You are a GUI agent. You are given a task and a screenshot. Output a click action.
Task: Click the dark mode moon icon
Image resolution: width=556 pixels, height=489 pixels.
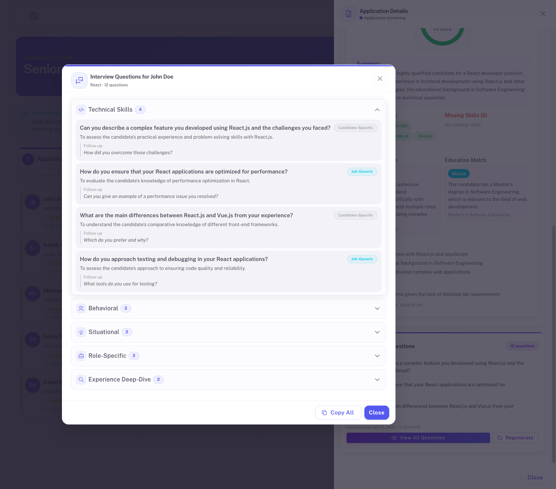click(x=34, y=16)
